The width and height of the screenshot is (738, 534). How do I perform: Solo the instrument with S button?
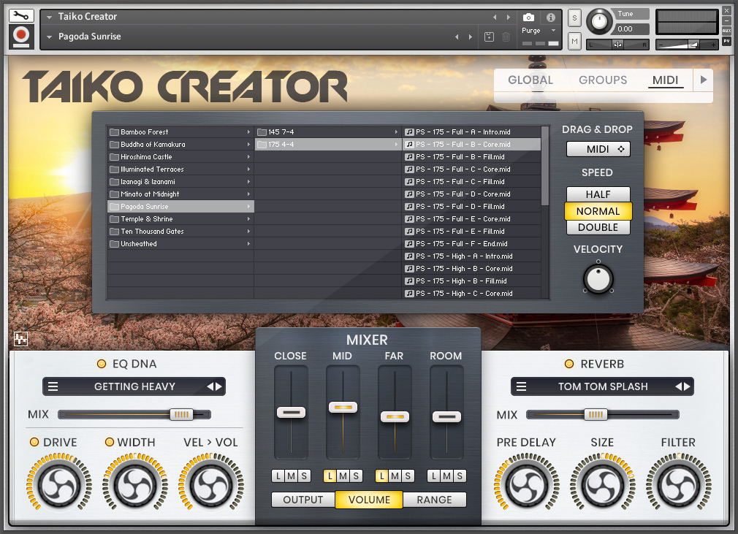point(574,18)
